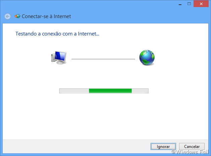Image resolution: width=211 pixels, height=156 pixels.
Task: Go back using the circular arrow button
Action: (7, 16)
